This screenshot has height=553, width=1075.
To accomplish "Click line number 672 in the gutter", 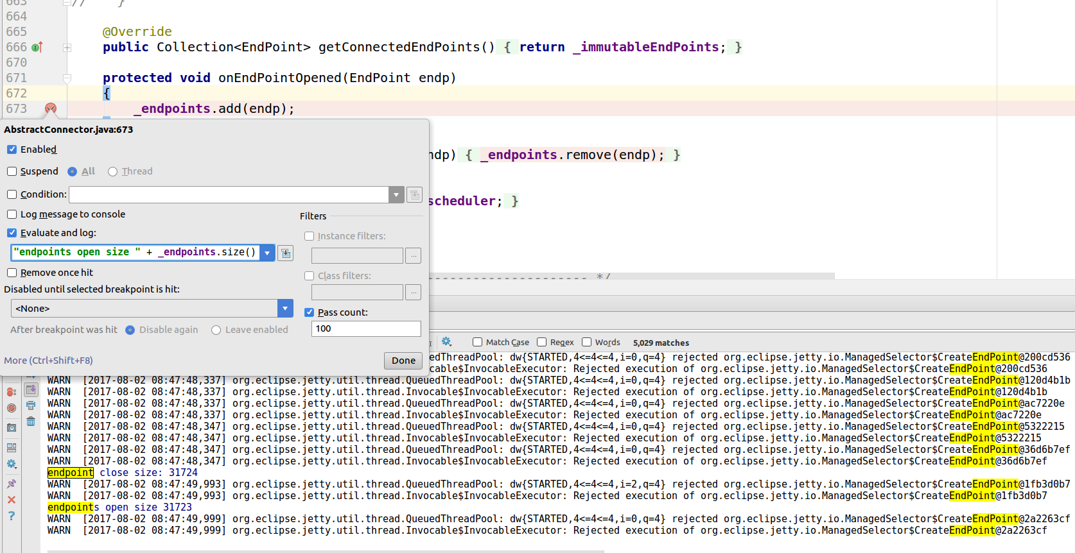I will pos(17,93).
